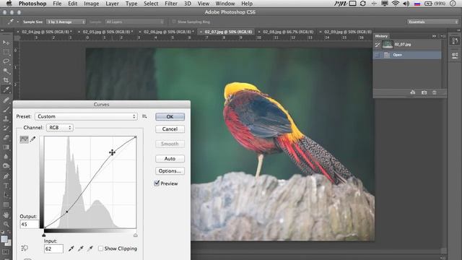462x260 pixels.
Task: Open the Curves preset options menu icon
Action: click(144, 116)
